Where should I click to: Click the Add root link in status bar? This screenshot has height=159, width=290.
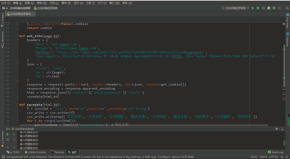point(151,157)
